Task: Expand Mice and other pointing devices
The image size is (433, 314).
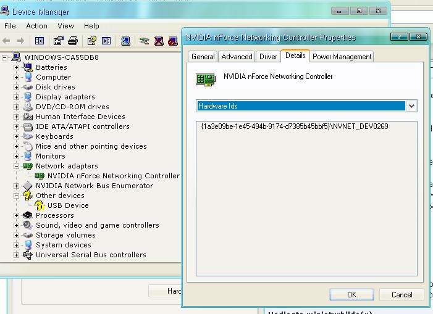Action: tap(16, 146)
